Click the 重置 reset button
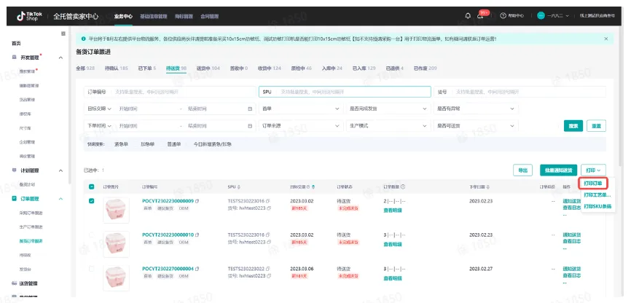The width and height of the screenshot is (631, 303). [x=596, y=126]
